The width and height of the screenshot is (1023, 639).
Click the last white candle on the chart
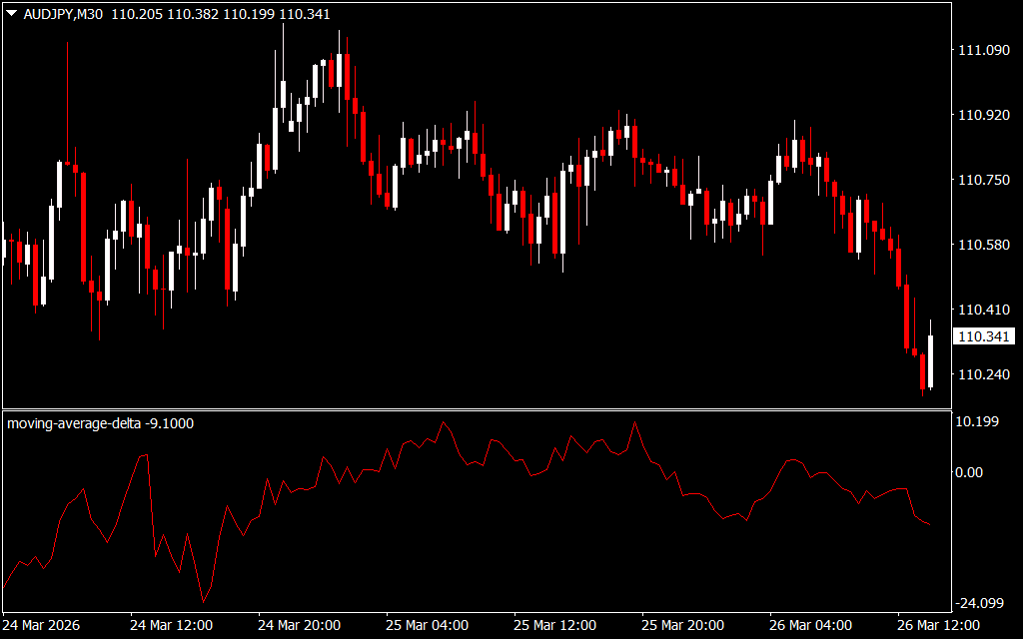[930, 361]
